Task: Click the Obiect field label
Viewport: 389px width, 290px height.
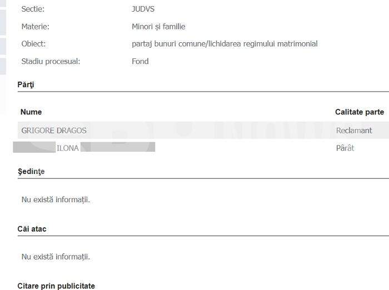Action: click(33, 44)
